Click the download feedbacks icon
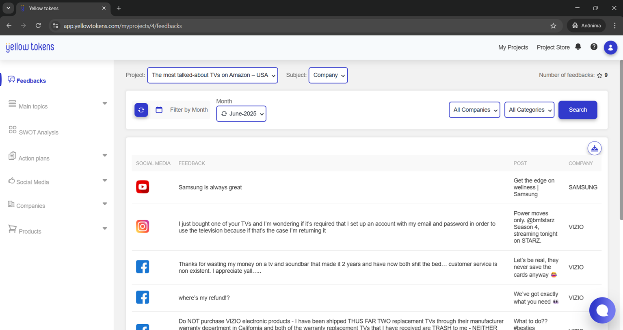The height and width of the screenshot is (330, 623). pyautogui.click(x=594, y=148)
